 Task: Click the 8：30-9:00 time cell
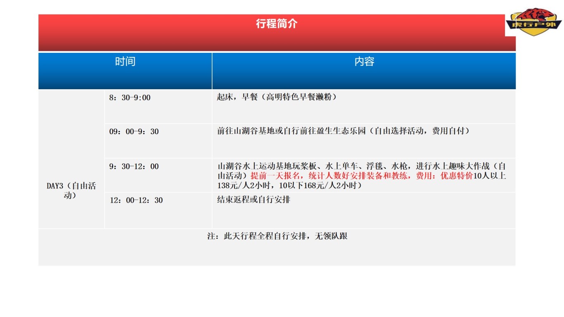point(158,106)
